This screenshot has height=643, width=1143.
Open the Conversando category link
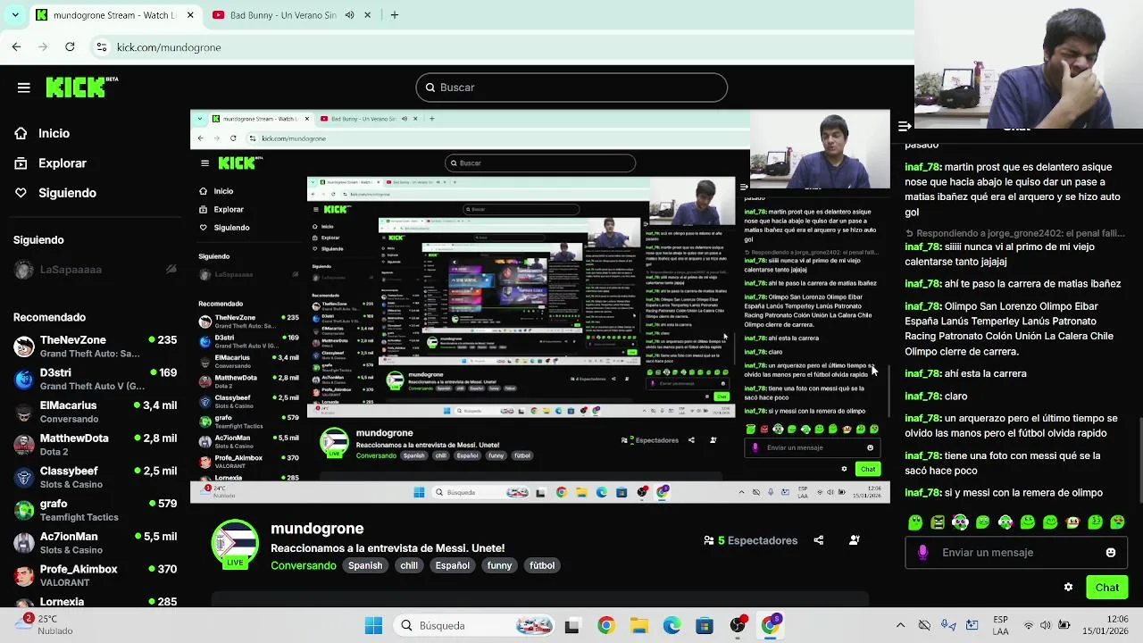click(304, 565)
